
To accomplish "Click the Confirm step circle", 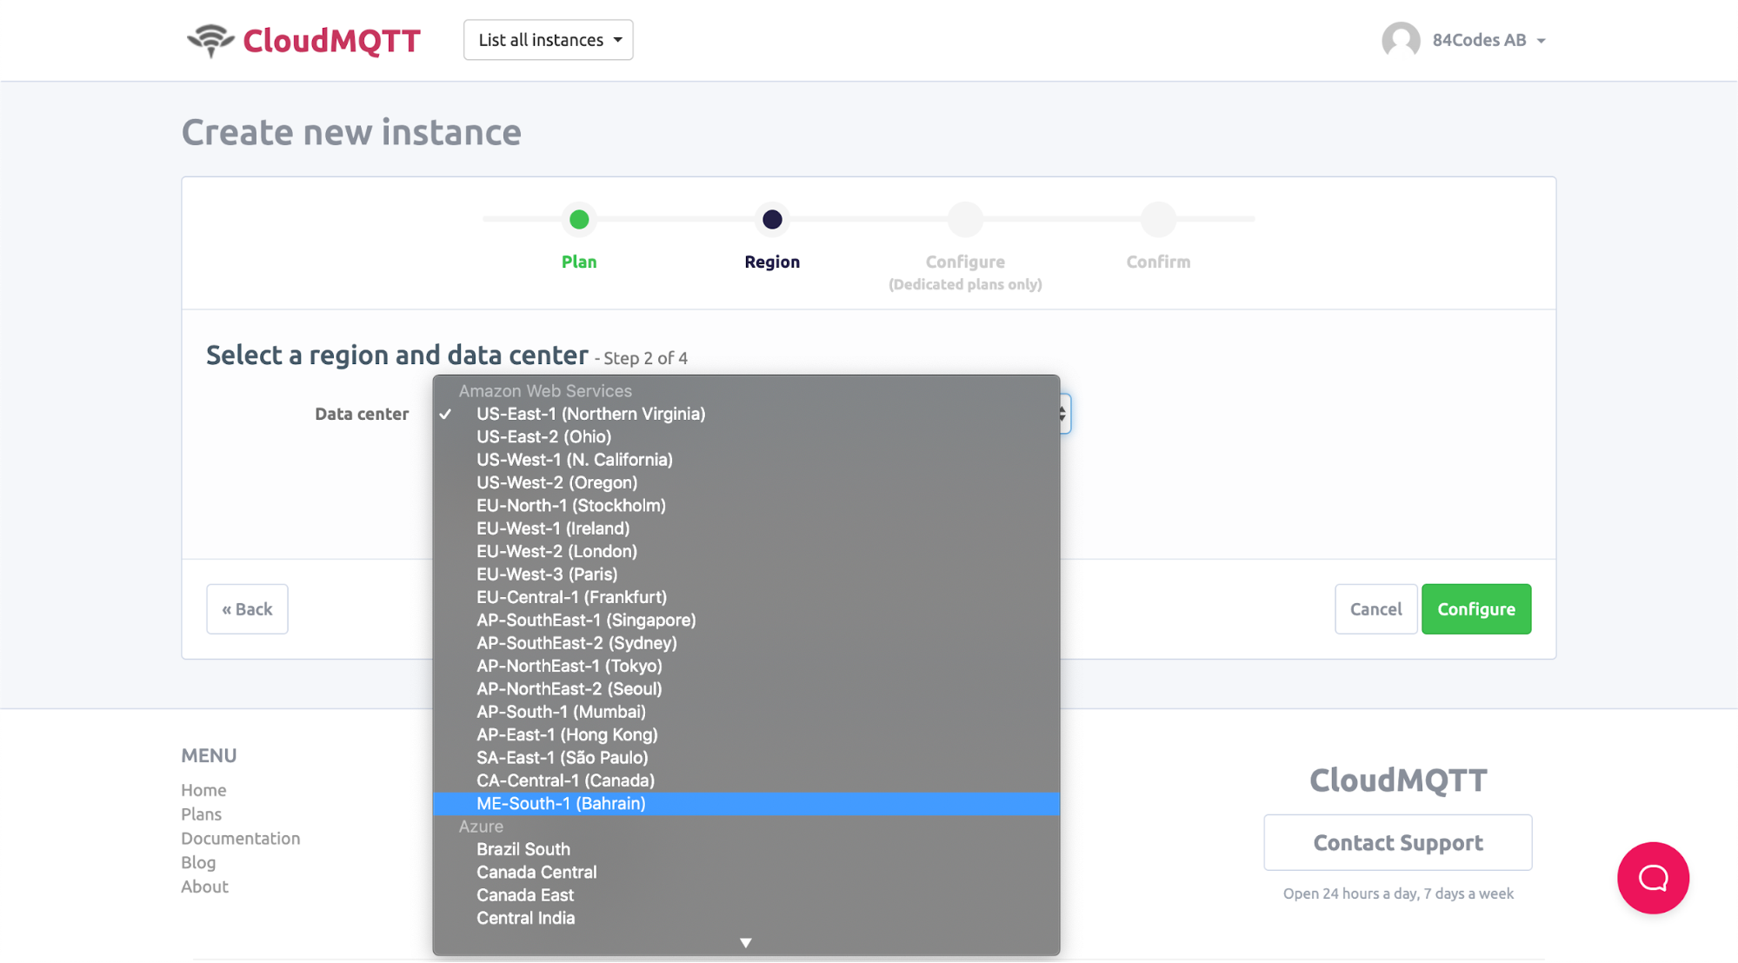I will [x=1158, y=220].
